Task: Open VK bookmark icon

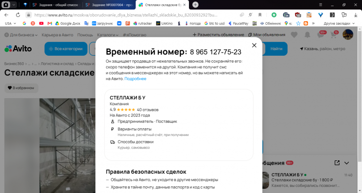Action: pos(119,23)
